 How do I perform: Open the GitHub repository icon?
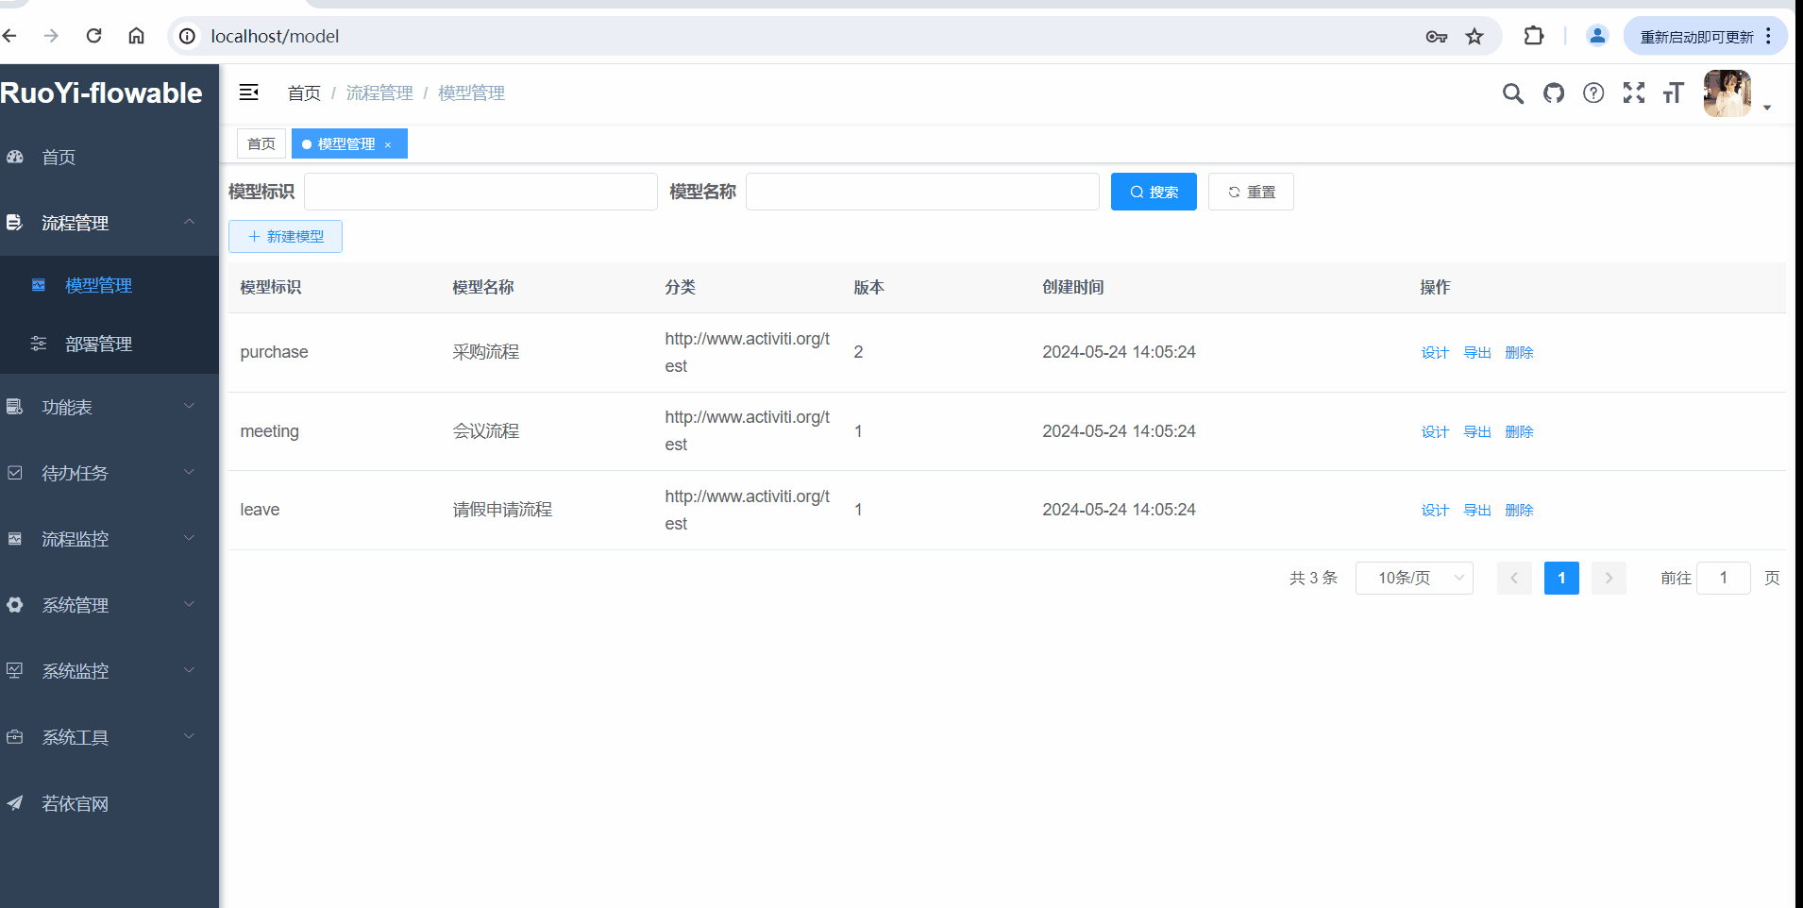[1554, 93]
